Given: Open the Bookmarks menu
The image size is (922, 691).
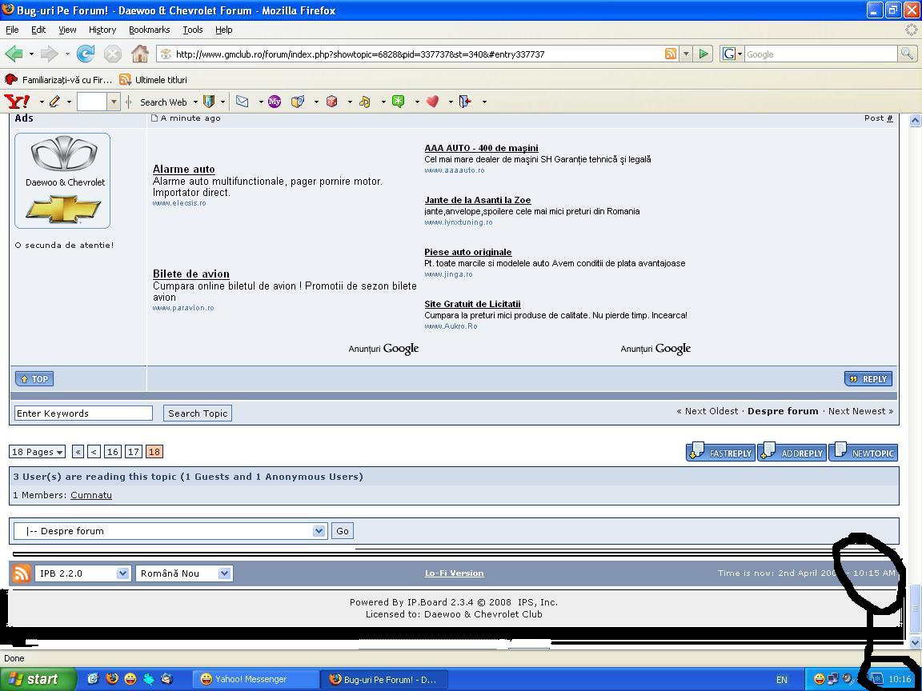Looking at the screenshot, I should click(149, 30).
